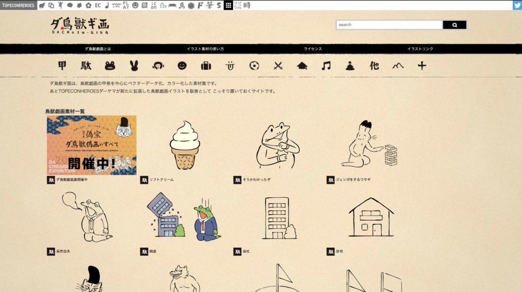Image resolution: width=522 pixels, height=292 pixels.
Task: Click the parking P icon in top bar
Action: (144, 5)
